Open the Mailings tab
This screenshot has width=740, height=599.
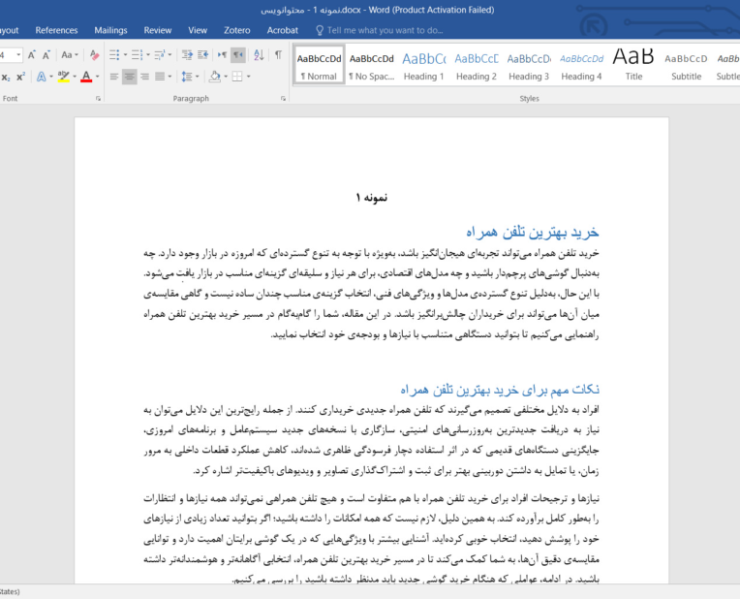[110, 30]
